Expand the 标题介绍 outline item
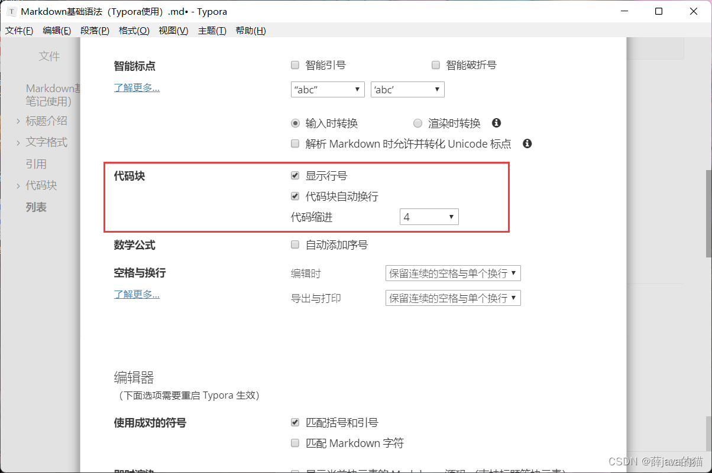 (18, 121)
